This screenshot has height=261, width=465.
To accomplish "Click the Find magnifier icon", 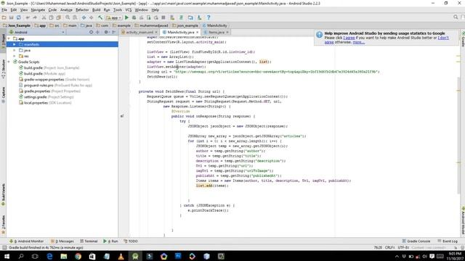I will [68, 17].
